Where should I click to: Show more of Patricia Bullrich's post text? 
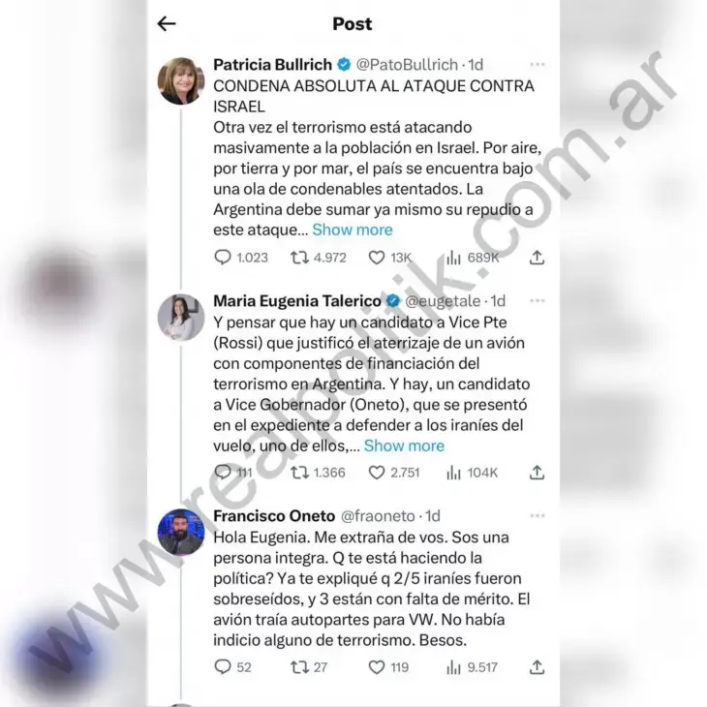(x=353, y=230)
